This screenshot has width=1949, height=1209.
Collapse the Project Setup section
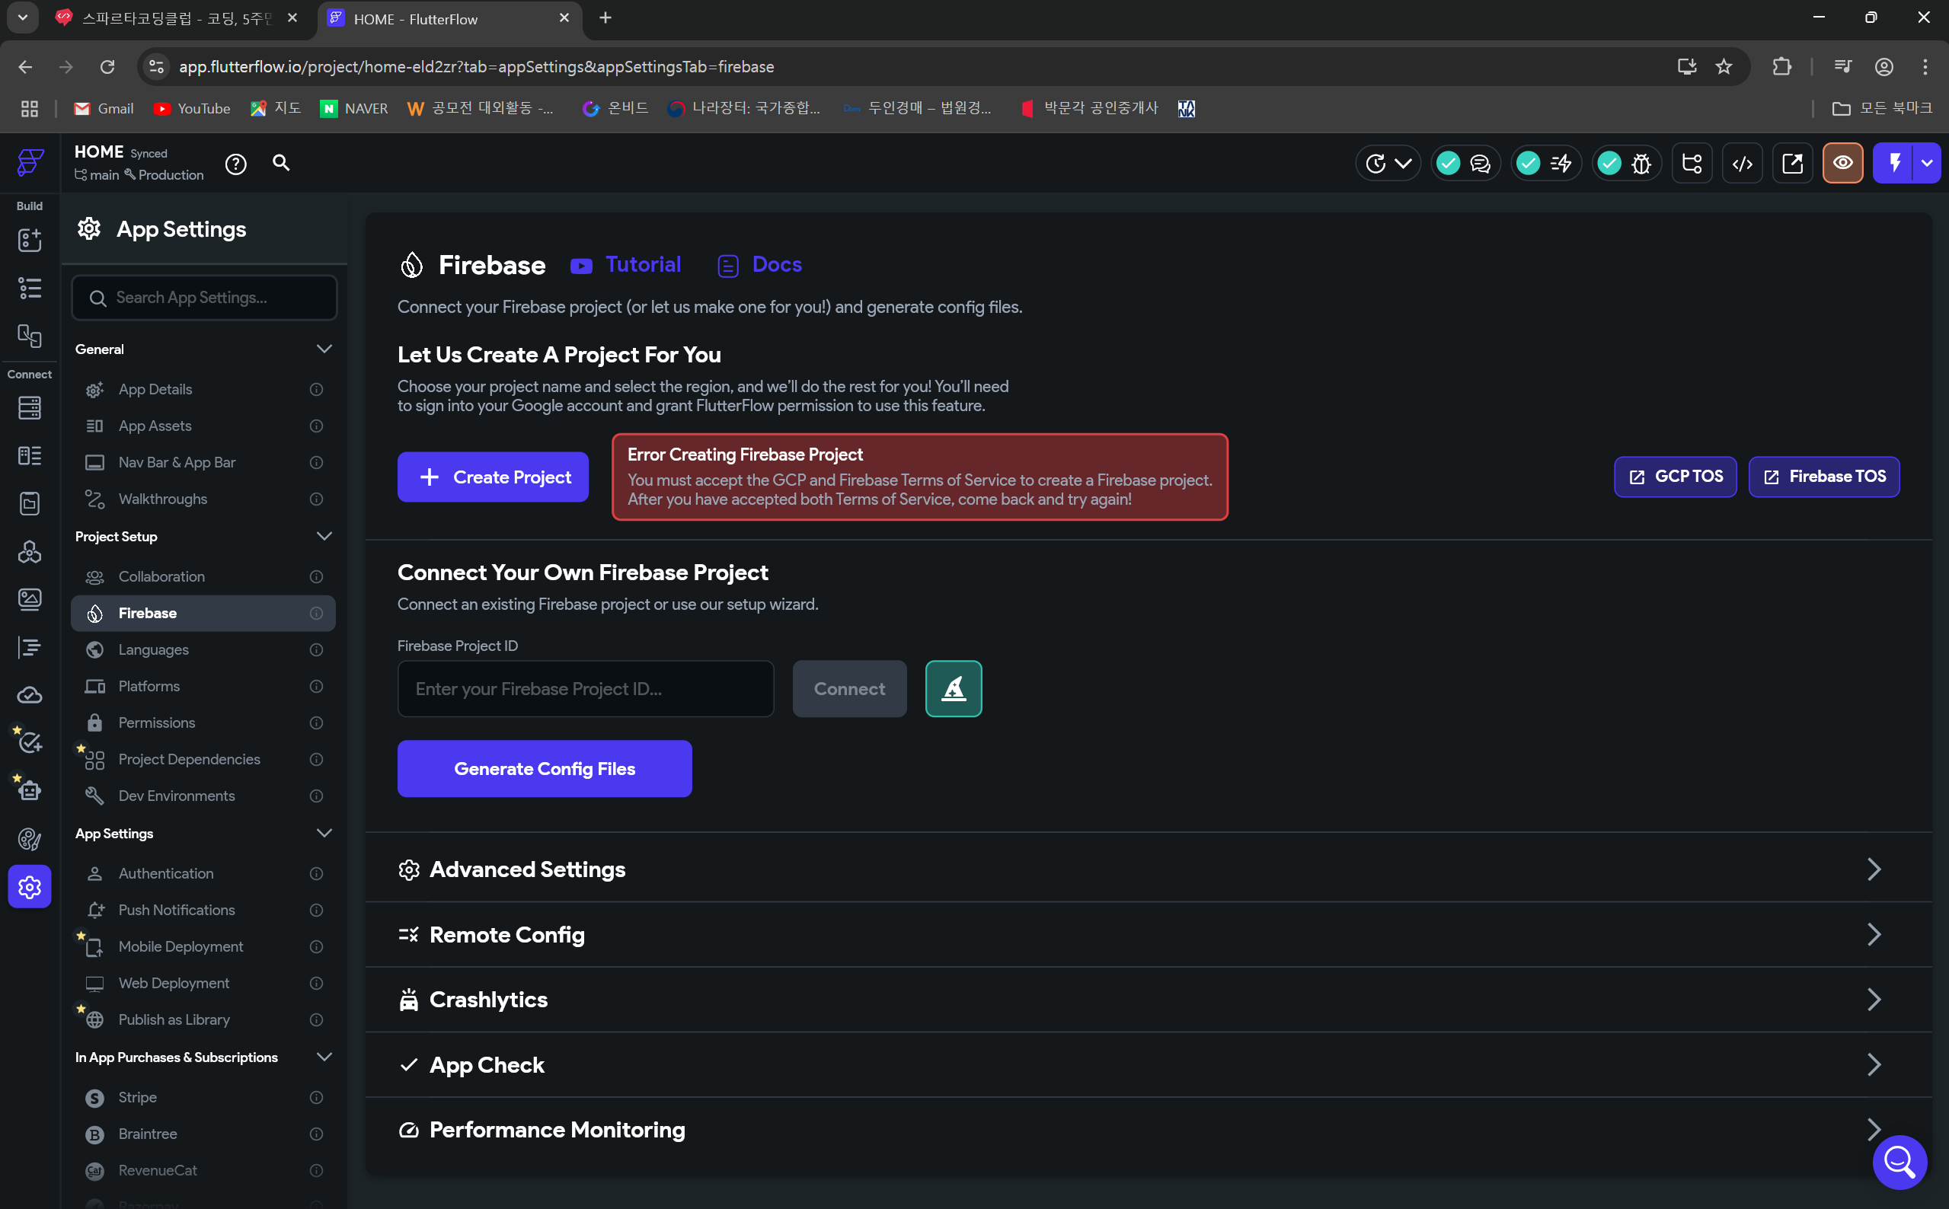pyautogui.click(x=324, y=536)
